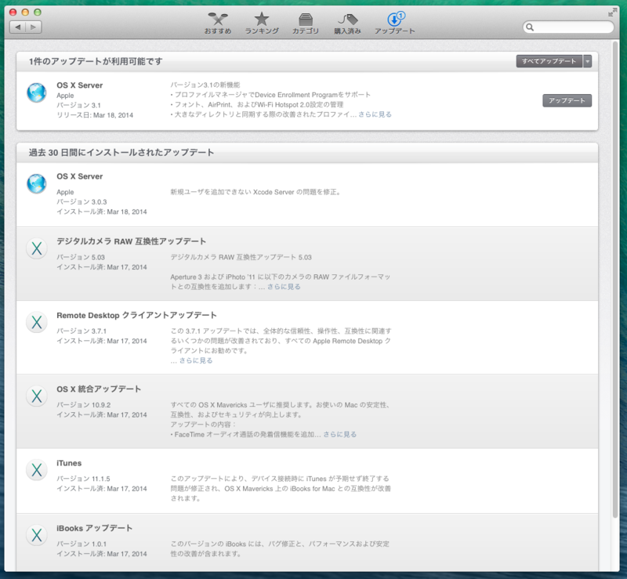This screenshot has height=579, width=627.
Task: Click the OS X Server title in installed updates
Action: click(x=80, y=176)
